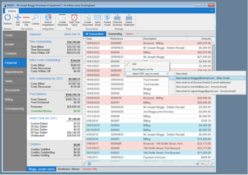Sort by the Amount column header
The height and width of the screenshot is (175, 248).
pos(199,39)
